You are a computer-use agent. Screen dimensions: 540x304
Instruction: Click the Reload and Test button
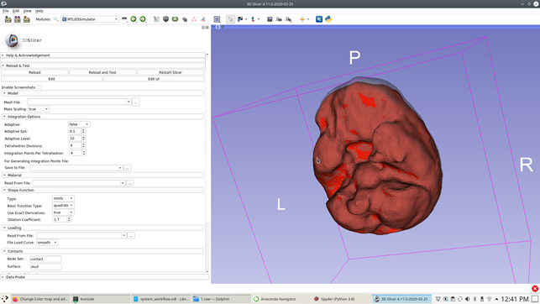click(x=102, y=72)
